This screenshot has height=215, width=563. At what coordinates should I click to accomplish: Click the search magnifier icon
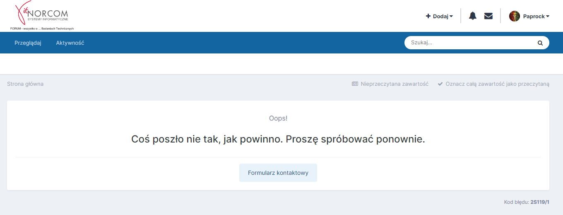click(x=540, y=43)
